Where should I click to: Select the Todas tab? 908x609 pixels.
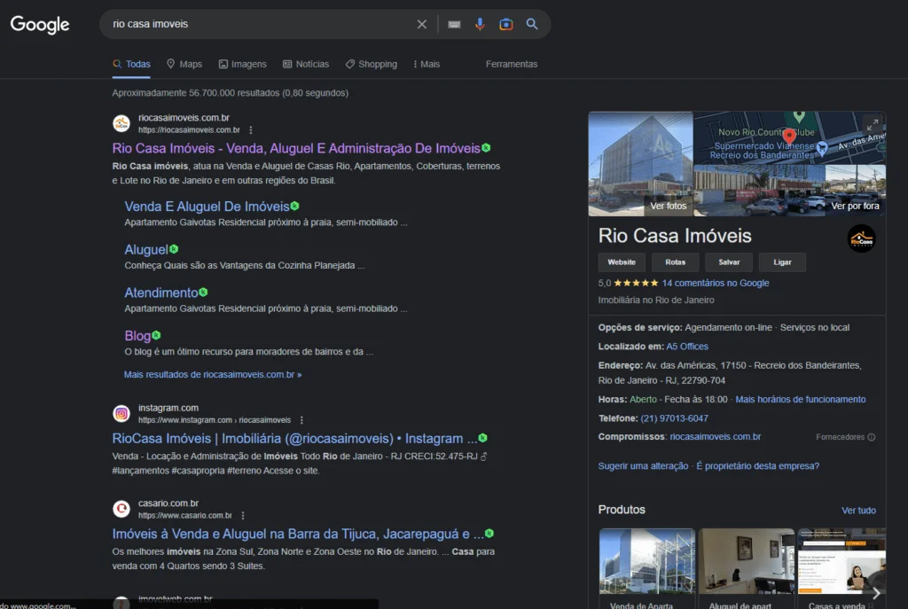point(131,64)
